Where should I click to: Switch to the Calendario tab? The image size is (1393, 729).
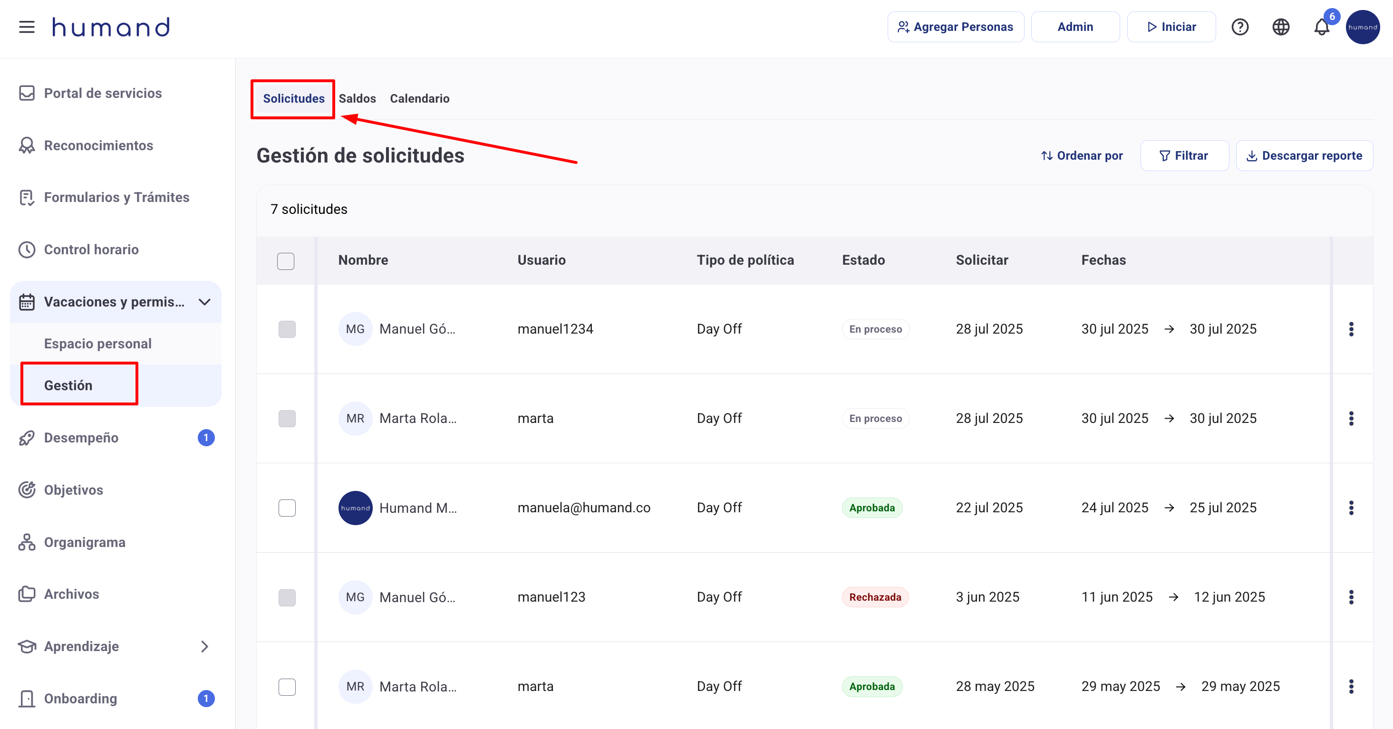[420, 98]
